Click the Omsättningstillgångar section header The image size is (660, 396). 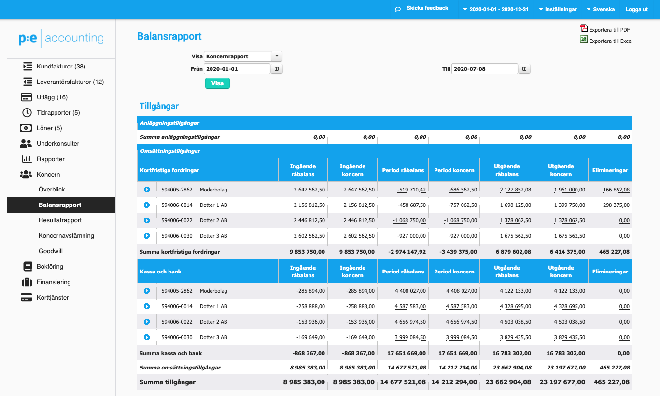point(384,151)
